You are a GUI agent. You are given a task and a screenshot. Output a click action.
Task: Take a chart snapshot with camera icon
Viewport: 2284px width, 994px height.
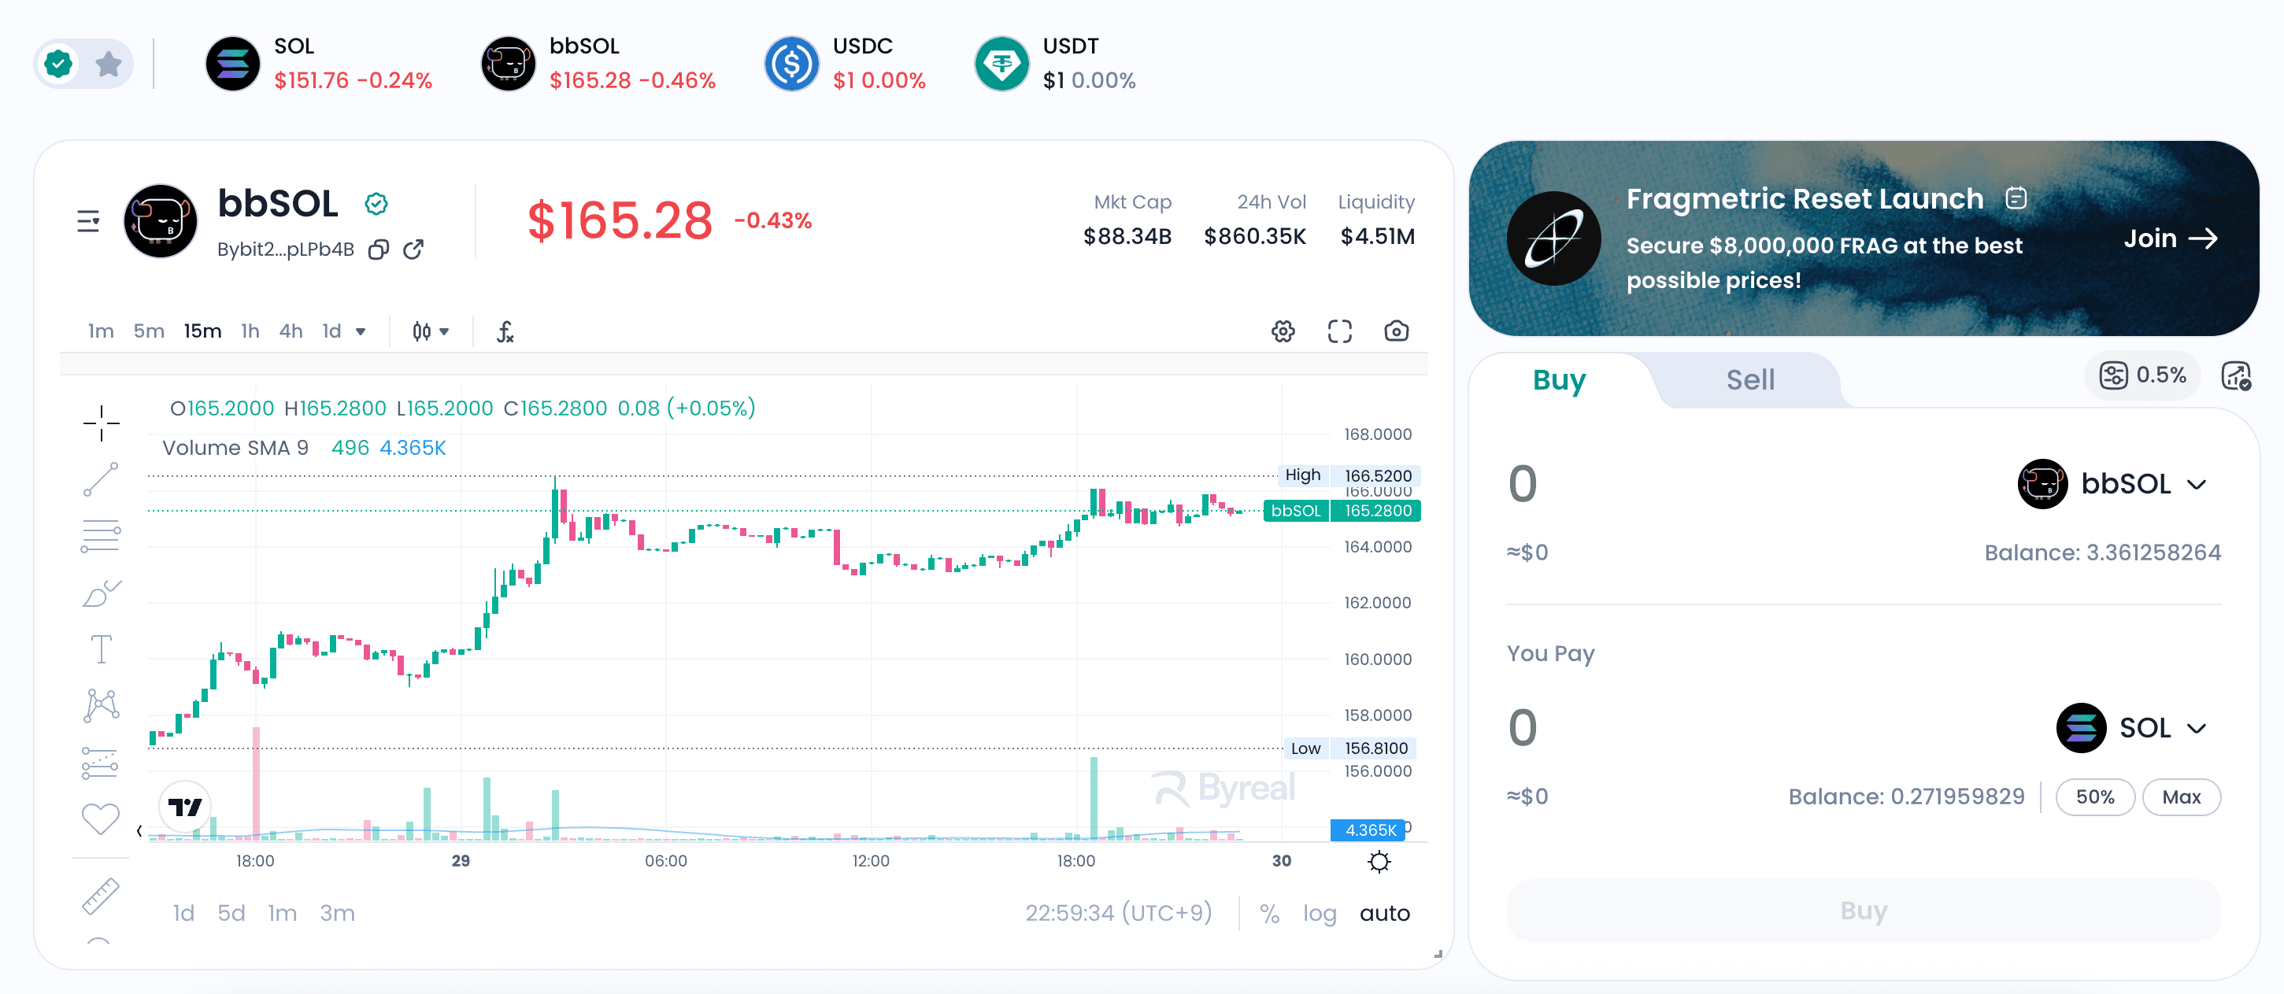click(x=1397, y=331)
